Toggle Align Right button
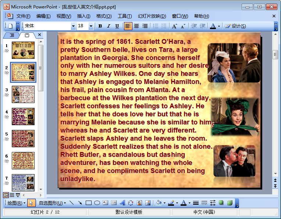Screen dimensions: 281x219 tap(145, 26)
